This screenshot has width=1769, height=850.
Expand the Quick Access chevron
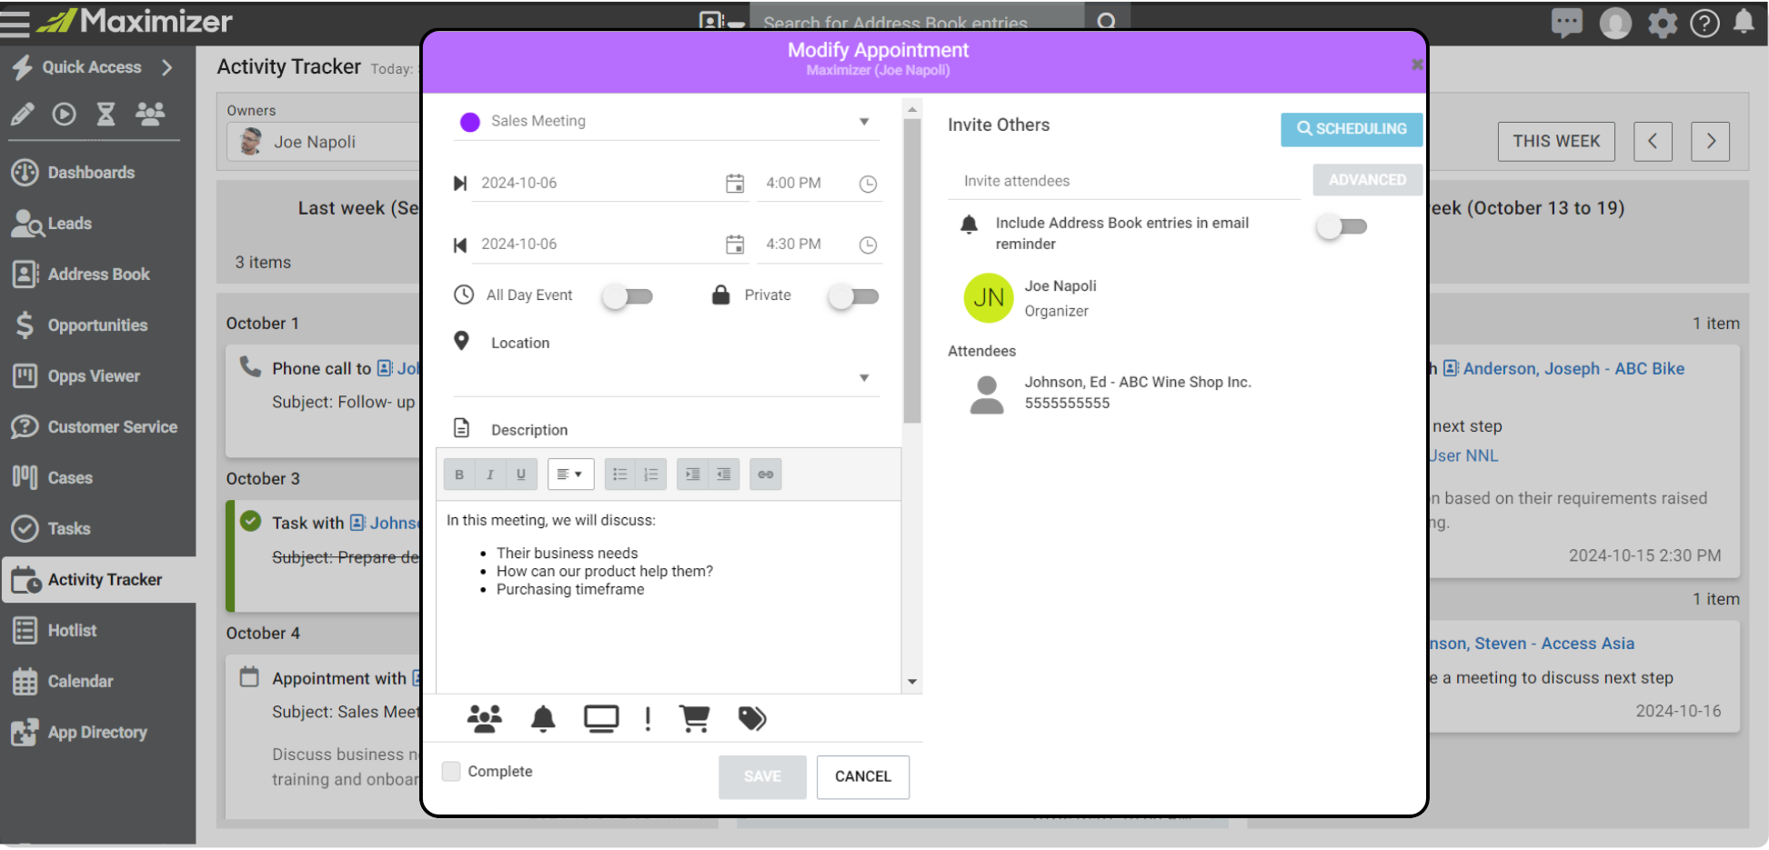166,67
